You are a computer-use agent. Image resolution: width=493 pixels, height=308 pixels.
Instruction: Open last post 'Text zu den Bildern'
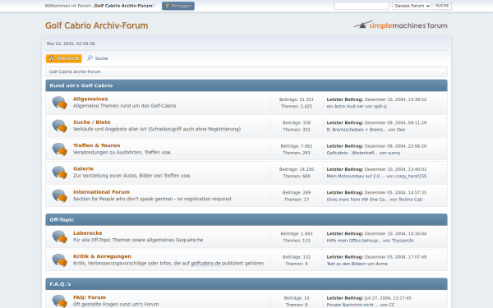coord(347,264)
